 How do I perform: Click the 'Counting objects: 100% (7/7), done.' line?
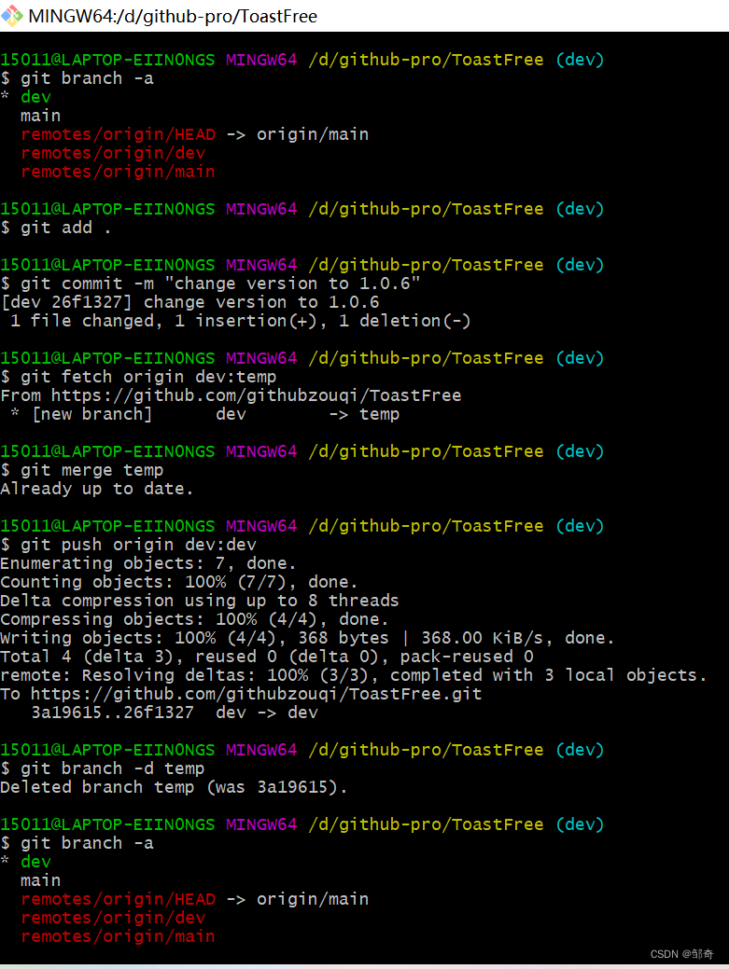179,582
